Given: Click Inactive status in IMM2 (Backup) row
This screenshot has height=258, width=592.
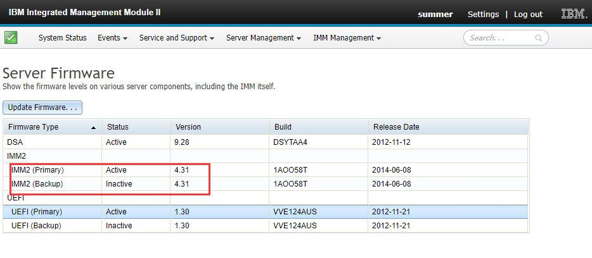Looking at the screenshot, I should point(119,184).
